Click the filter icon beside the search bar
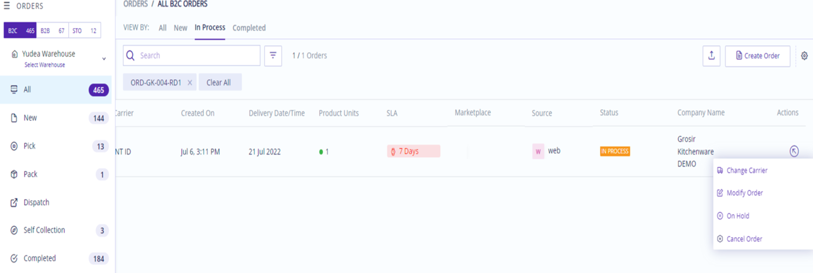The width and height of the screenshot is (813, 273). tap(273, 55)
